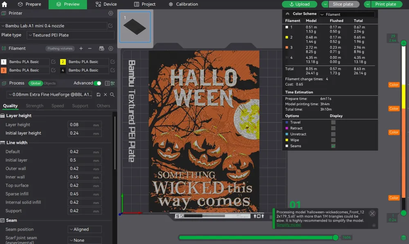The height and width of the screenshot is (244, 409).
Task: Open the Support settings tab
Action: coord(80,106)
